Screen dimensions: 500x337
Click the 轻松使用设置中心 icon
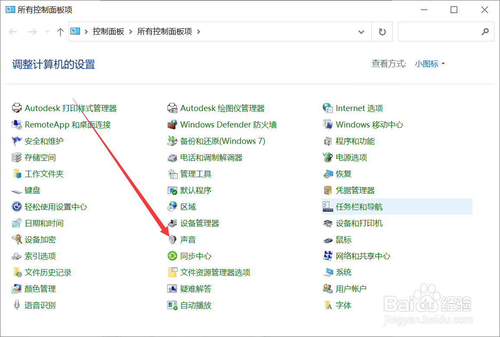(16, 207)
